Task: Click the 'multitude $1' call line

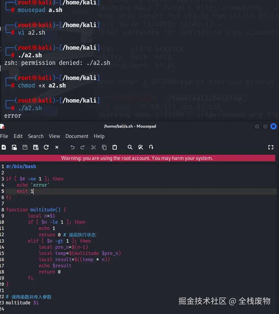Action: tap(22, 303)
